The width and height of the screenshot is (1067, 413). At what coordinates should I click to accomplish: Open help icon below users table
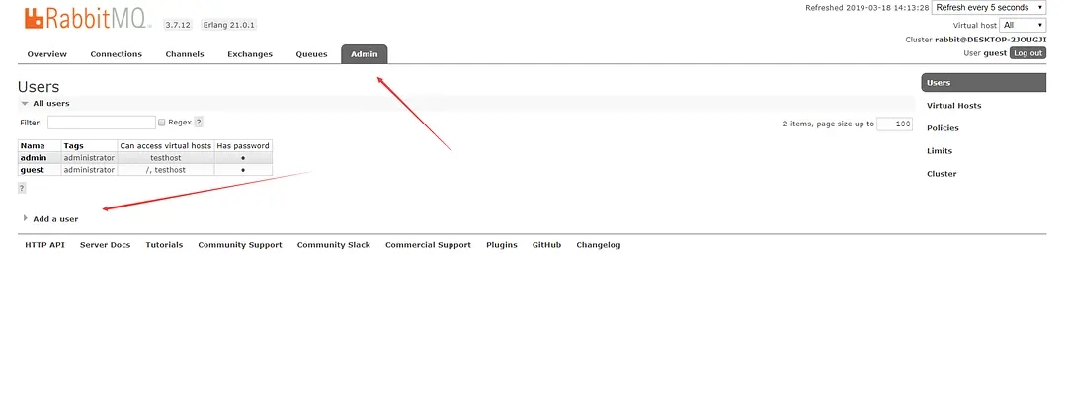(22, 189)
